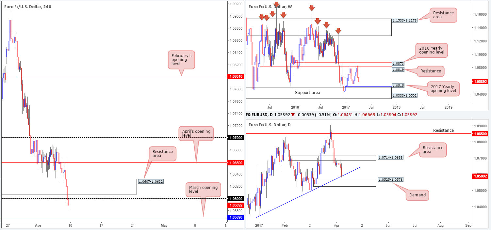
Task: Click the 1.0607-1.0632 zone label
Action: click(151, 181)
